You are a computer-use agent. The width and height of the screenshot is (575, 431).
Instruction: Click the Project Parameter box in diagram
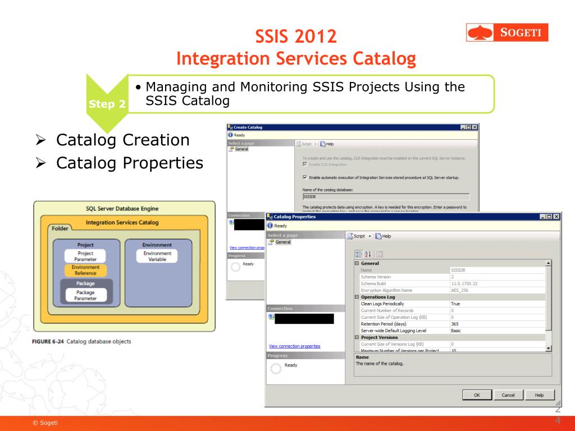[x=85, y=256]
